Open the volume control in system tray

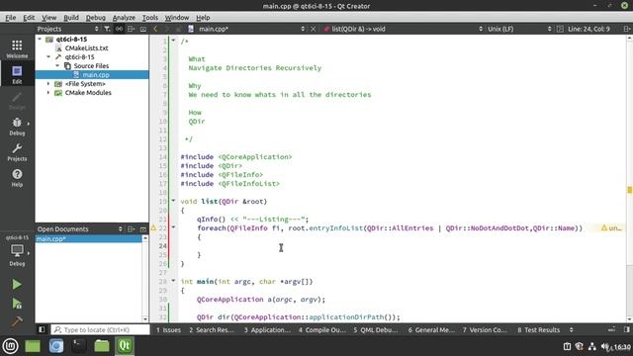click(x=605, y=346)
